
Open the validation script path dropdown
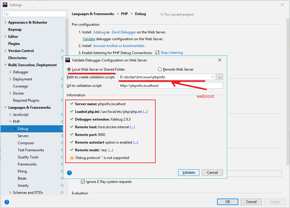212,77
